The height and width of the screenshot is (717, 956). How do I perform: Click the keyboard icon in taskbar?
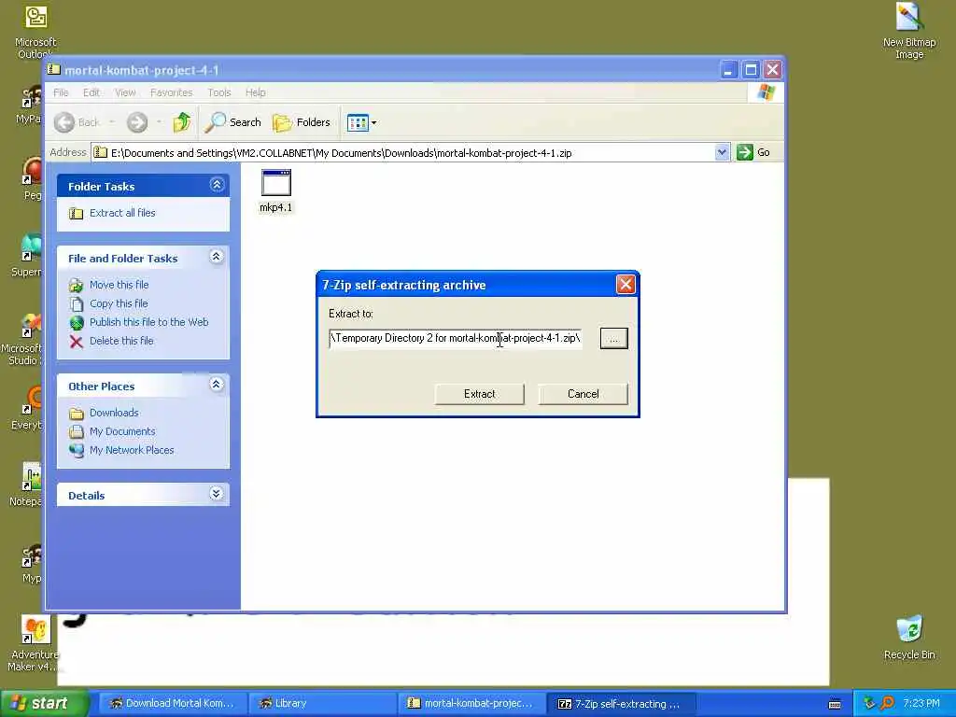(x=835, y=704)
